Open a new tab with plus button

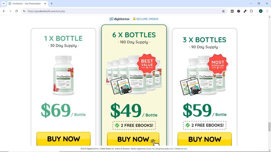coord(52,3)
